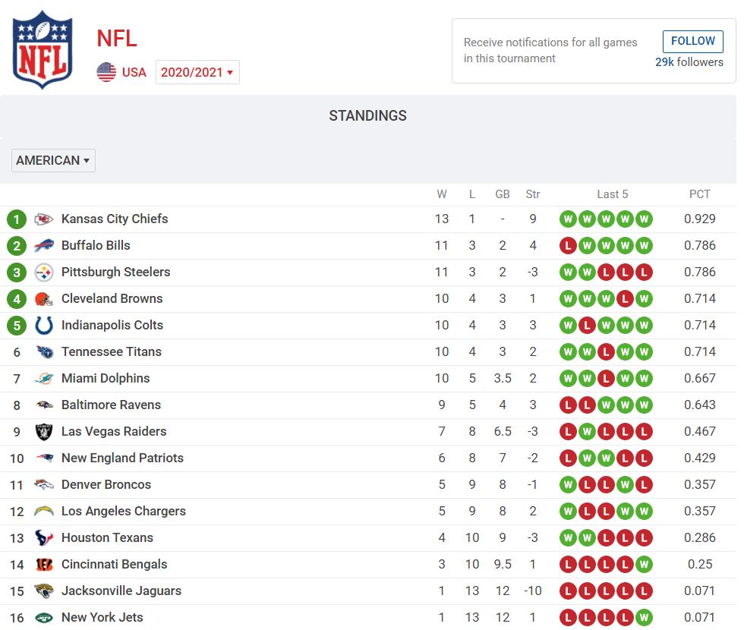
Task: Click the Los Angeles Chargers bolt logo
Action: [44, 512]
